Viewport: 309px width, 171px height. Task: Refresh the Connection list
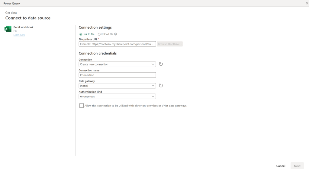(x=161, y=64)
